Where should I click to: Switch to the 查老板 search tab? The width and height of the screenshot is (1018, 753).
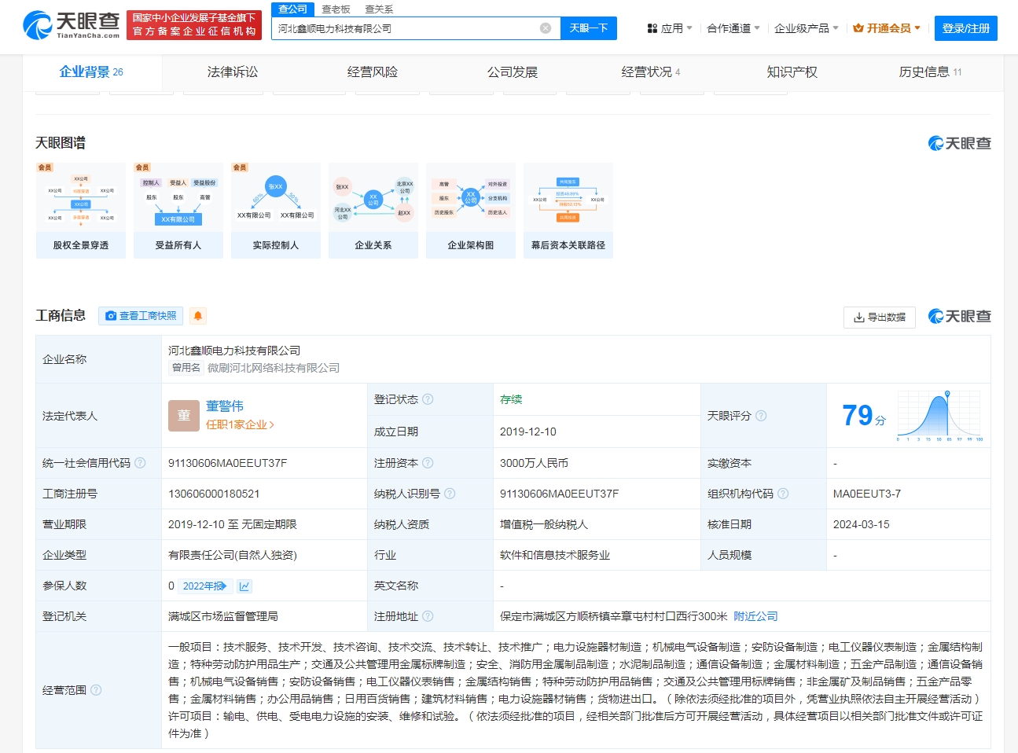click(x=336, y=9)
